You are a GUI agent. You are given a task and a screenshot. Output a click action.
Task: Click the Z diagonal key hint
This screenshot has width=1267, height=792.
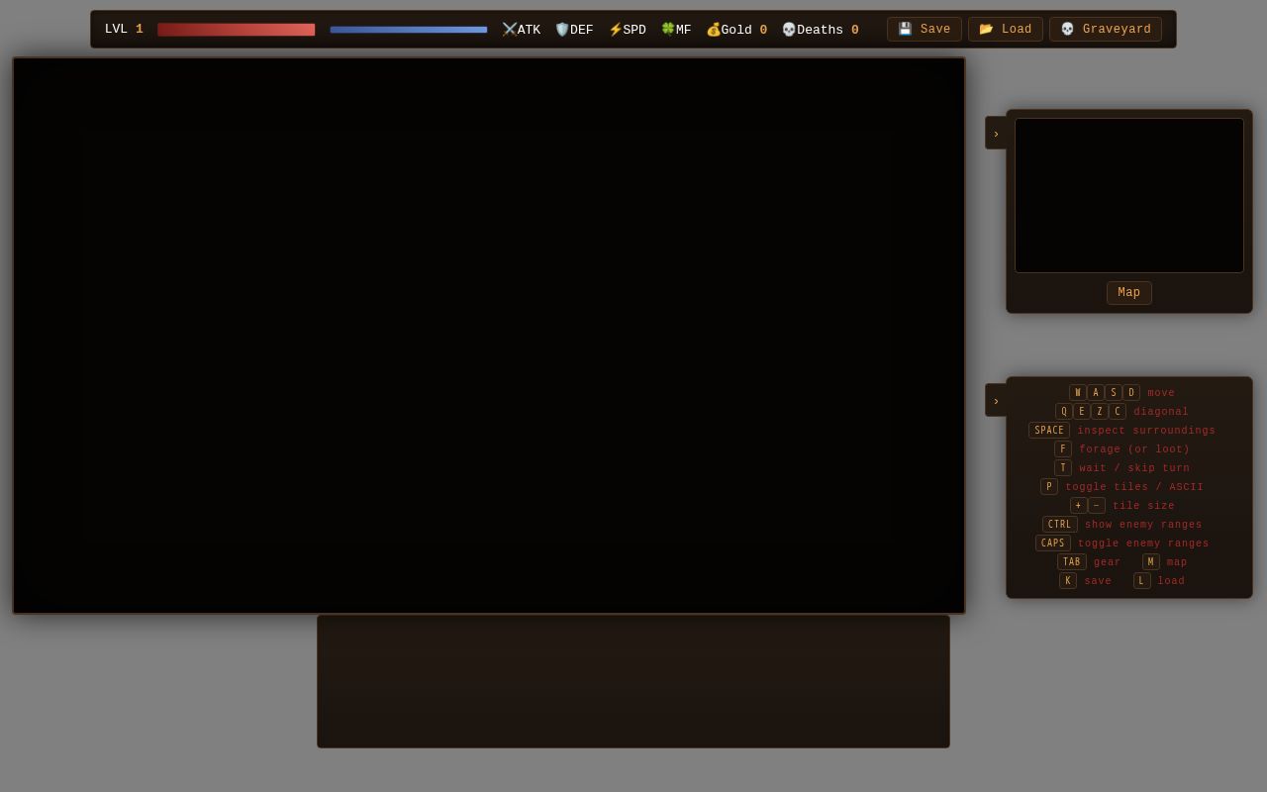click(x=1100, y=412)
